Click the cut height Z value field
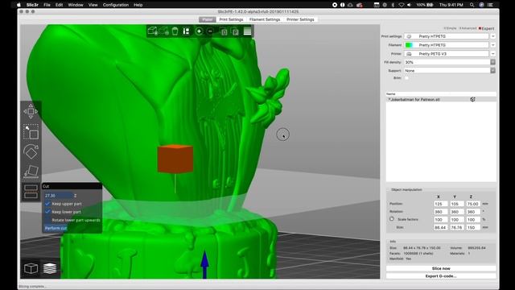The height and width of the screenshot is (290, 515). click(59, 196)
